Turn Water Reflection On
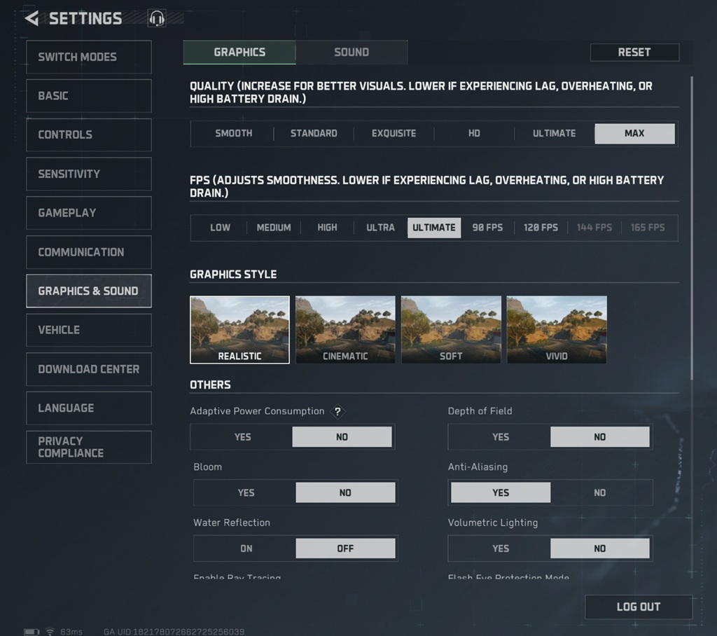 [x=245, y=548]
